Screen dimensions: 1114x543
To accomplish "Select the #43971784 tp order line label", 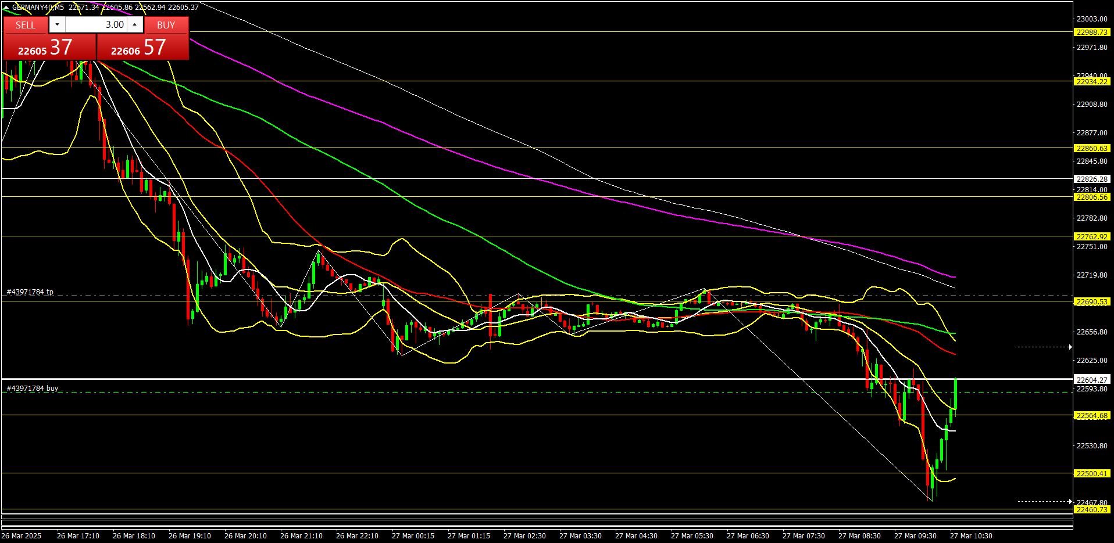I will (30, 292).
